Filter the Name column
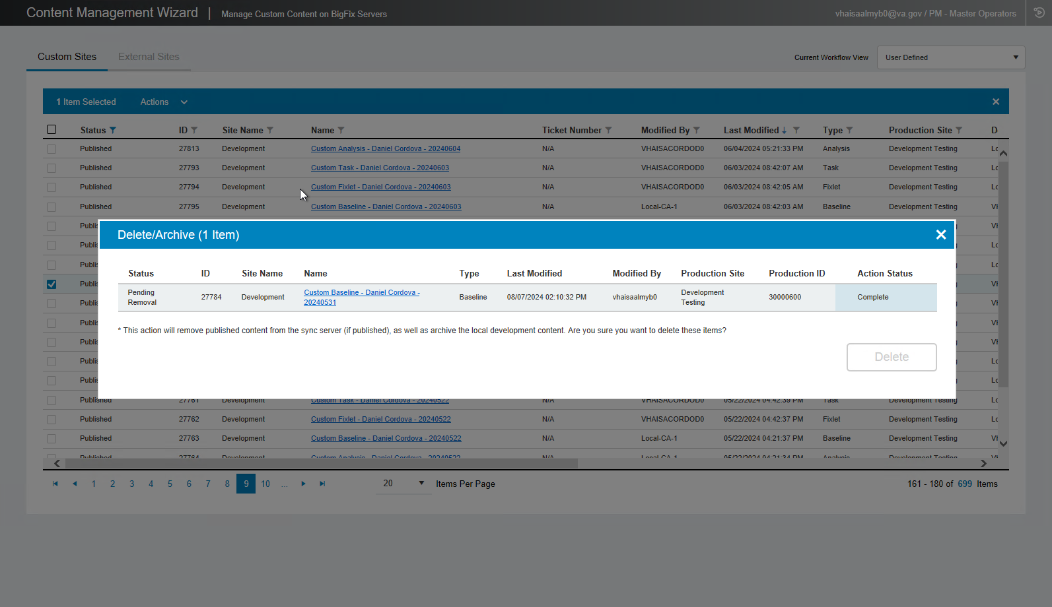1052x607 pixels. (341, 130)
